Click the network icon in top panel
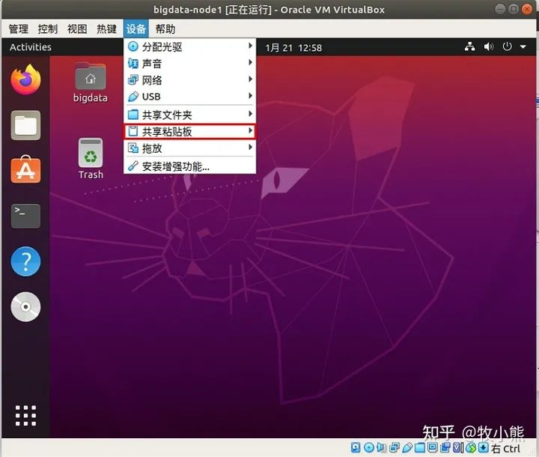 point(470,46)
